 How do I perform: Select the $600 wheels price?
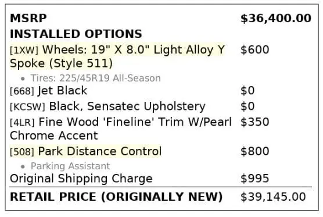click(255, 49)
